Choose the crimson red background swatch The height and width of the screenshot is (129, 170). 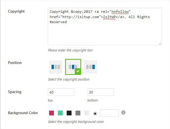51,113
